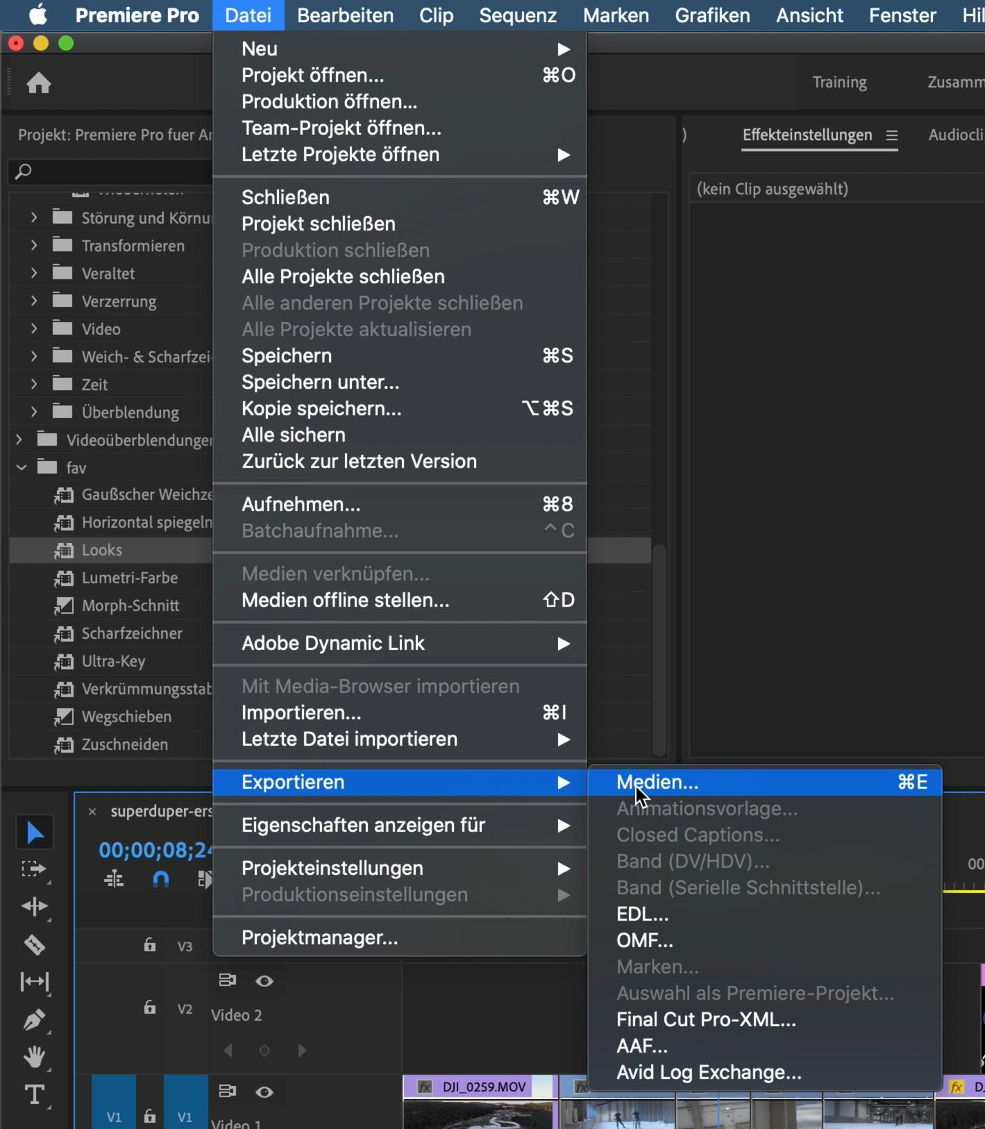
Task: Choose Medien... from the Exportieren submenu
Action: 657,782
